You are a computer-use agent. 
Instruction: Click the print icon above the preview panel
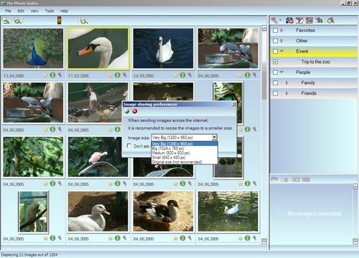[274, 179]
